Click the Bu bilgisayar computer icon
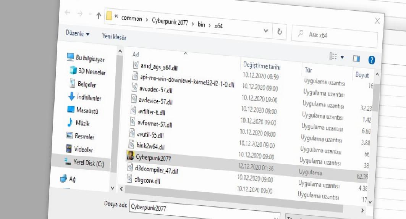 (70, 57)
